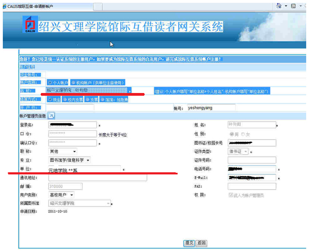Click the 邮编 field showing 310000
Viewport: 309px width, 252px height.
pos(65,187)
